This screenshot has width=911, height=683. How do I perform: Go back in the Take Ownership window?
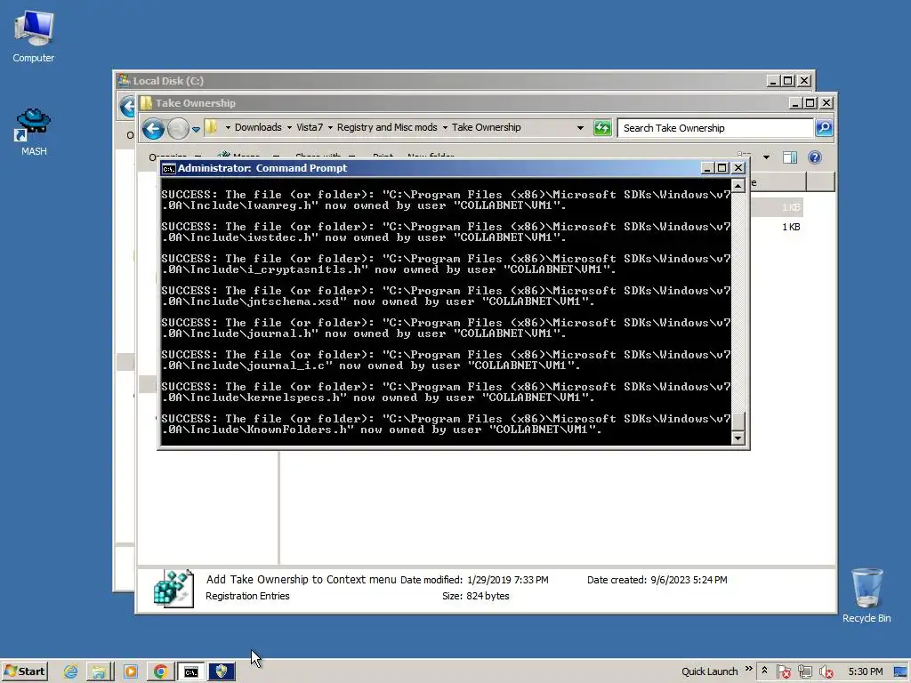click(153, 128)
